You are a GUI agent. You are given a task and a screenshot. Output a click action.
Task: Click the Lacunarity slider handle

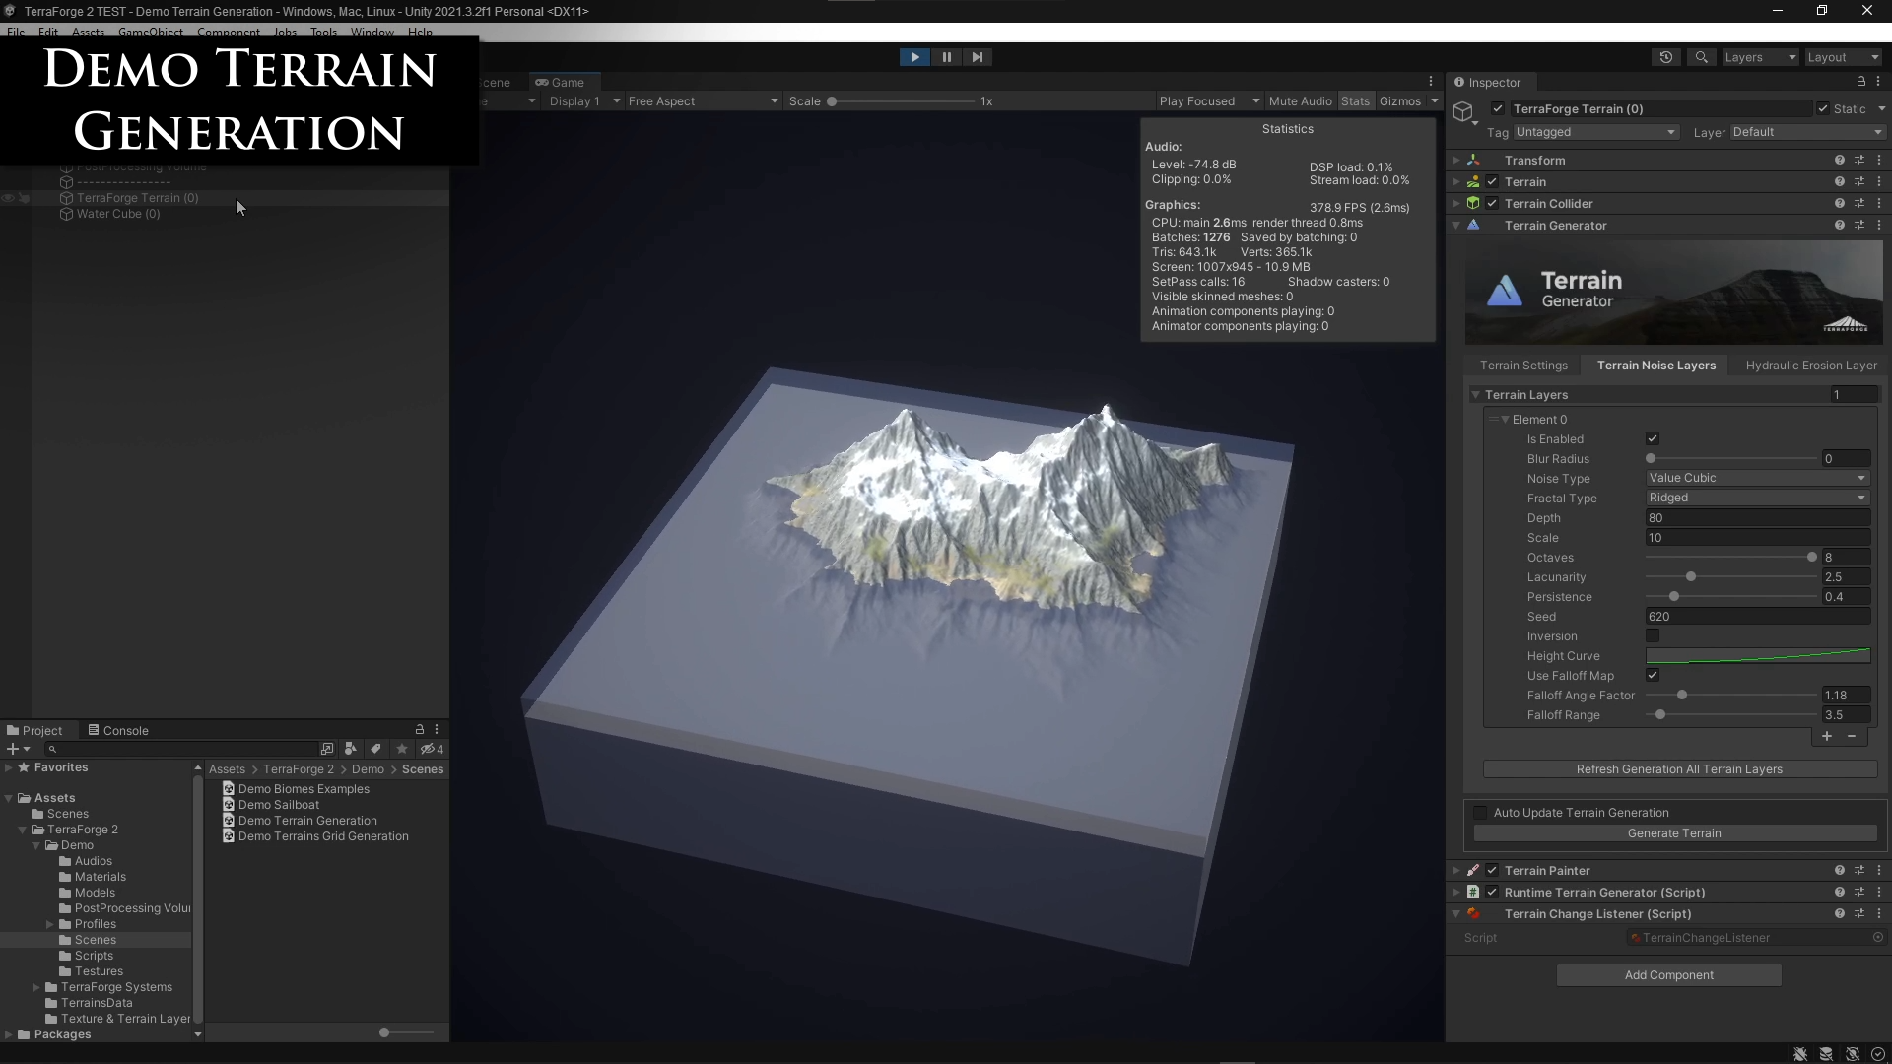pos(1691,577)
